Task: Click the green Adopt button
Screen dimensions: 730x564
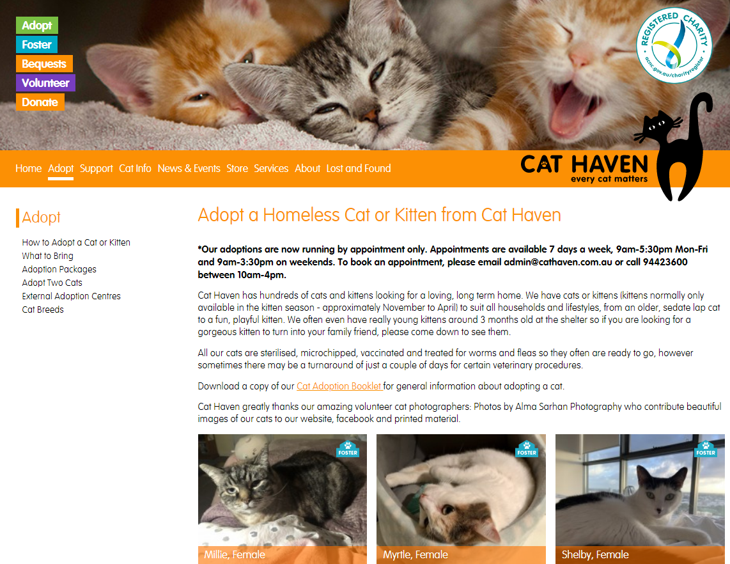Action: click(x=37, y=25)
